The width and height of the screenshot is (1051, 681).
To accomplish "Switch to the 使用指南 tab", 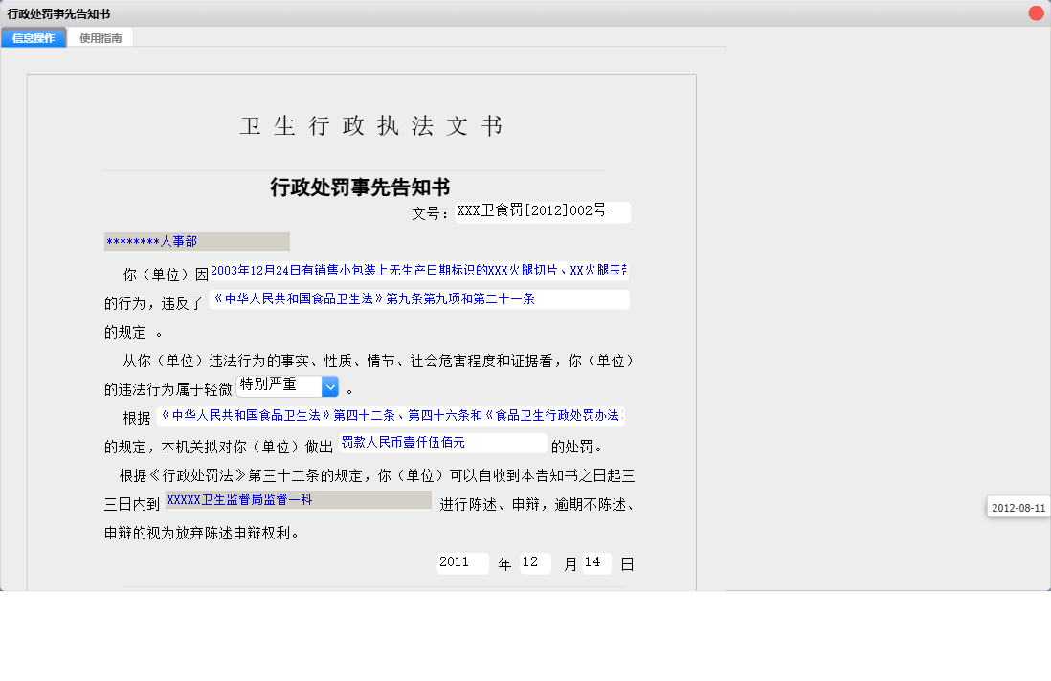I will coord(101,38).
